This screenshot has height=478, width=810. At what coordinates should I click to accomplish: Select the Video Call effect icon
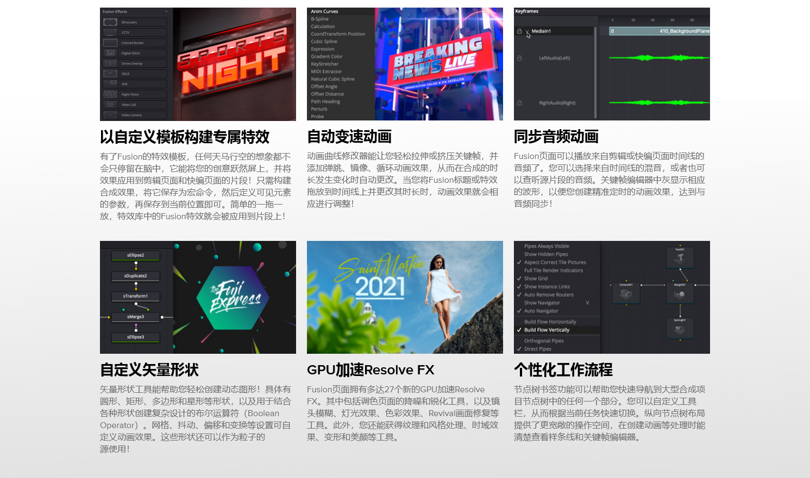pos(110,105)
